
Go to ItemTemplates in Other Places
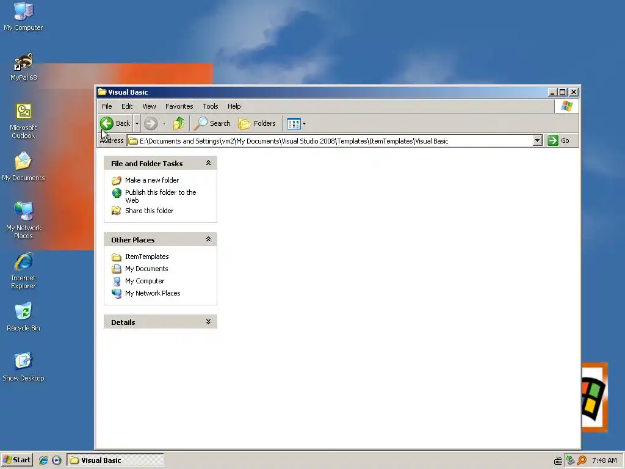[146, 256]
